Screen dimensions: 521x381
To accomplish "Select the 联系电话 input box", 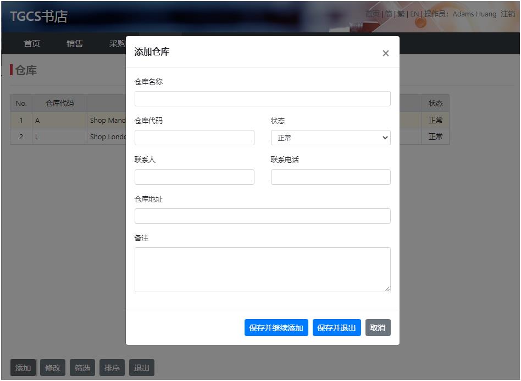I will tap(330, 177).
